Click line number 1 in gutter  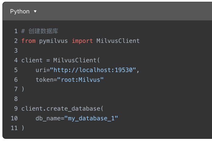(x=16, y=31)
